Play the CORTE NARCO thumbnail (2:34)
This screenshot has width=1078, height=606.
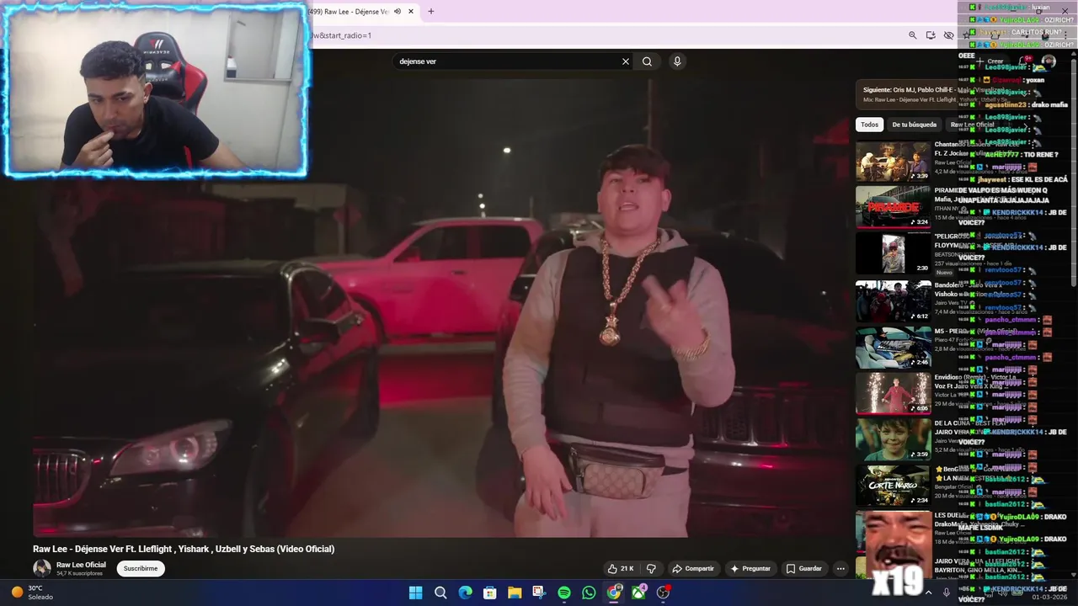pos(893,486)
